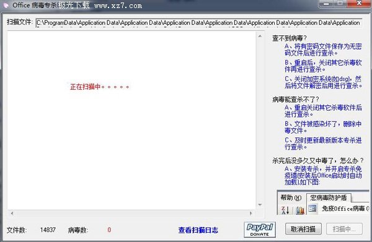Click tip A 安装专杀，并开启专杀免疫墙
Viewport: 372px width, 242px height.
pyautogui.click(x=323, y=175)
